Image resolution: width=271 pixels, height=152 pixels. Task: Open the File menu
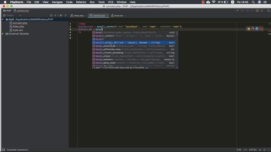29,2
